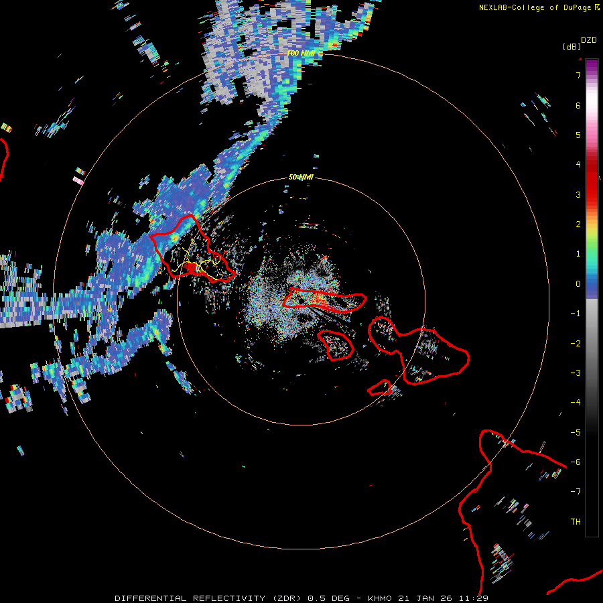The width and height of the screenshot is (603, 603).
Task: Click the -5 dB scale label
Action: point(576,433)
